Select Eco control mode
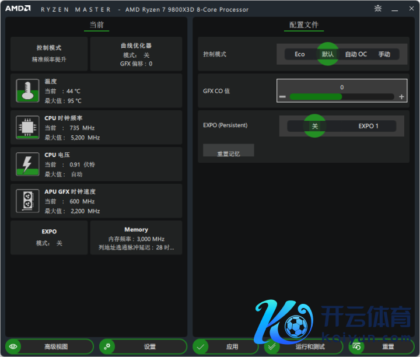420x357 pixels. [299, 54]
